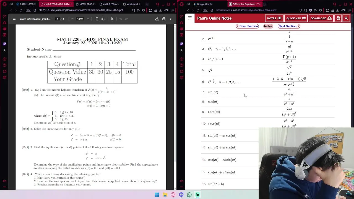Click the 100% zoom level field

(80, 19)
